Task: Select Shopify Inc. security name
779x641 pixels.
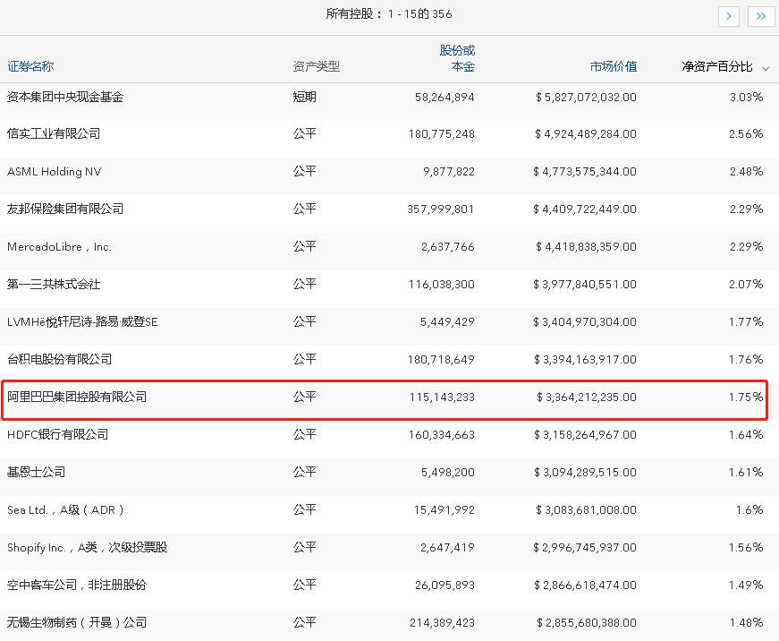Action: [x=87, y=547]
